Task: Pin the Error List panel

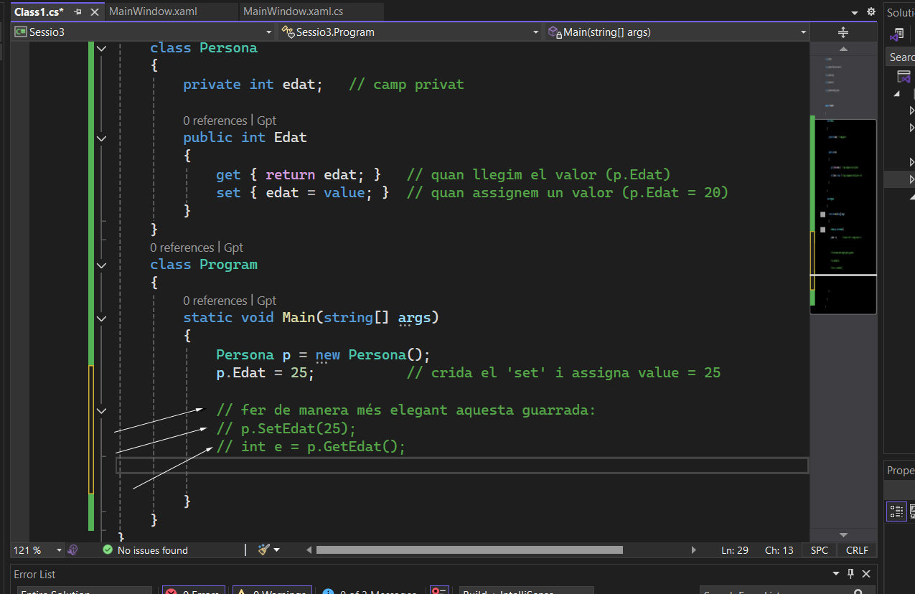Action: (x=851, y=574)
